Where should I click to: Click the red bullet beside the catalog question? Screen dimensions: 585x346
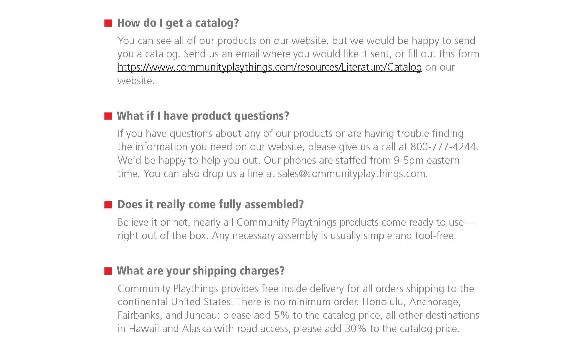(108, 23)
